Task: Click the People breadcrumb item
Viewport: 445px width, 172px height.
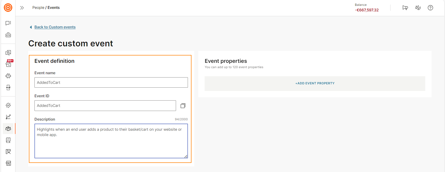Action: [x=38, y=8]
